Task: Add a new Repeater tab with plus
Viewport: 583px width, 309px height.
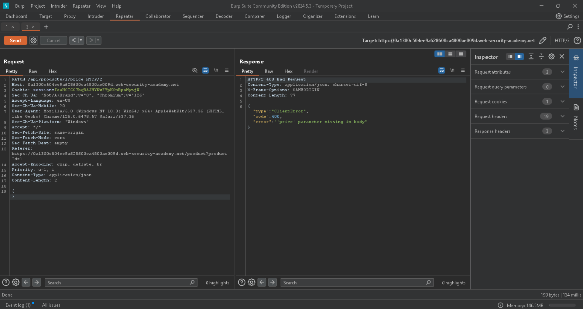Action: pos(46,27)
